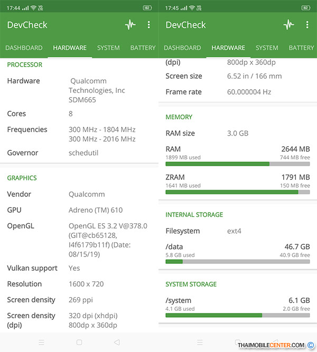Viewport: 317px width, 352px height.
Task: Tap the GPU Adreno 610 row
Action: tap(79, 210)
